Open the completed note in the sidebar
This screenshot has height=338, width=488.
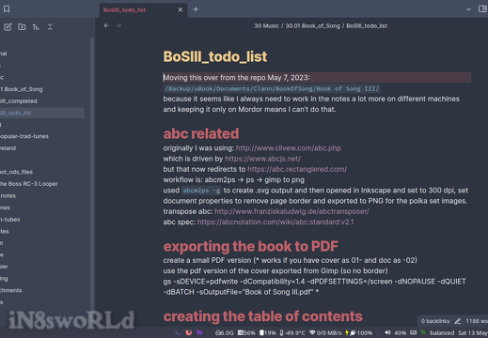click(x=18, y=101)
